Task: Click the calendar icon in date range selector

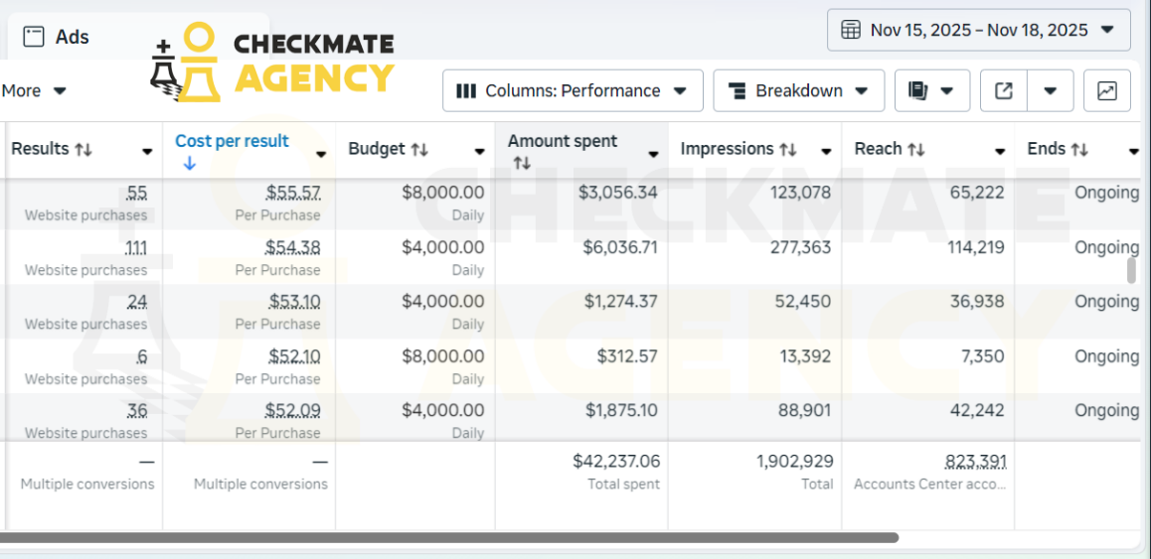Action: coord(851,30)
